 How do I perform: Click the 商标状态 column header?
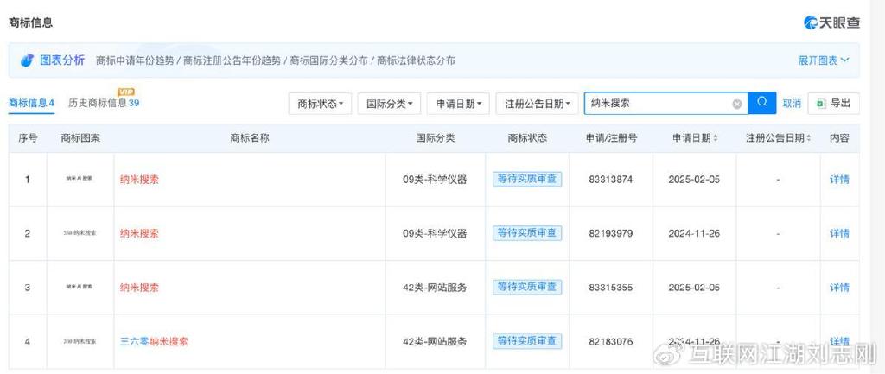[527, 138]
